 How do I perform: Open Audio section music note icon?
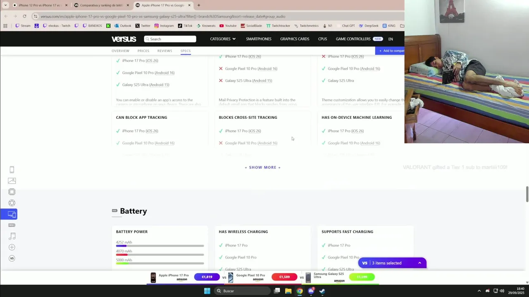(x=12, y=236)
